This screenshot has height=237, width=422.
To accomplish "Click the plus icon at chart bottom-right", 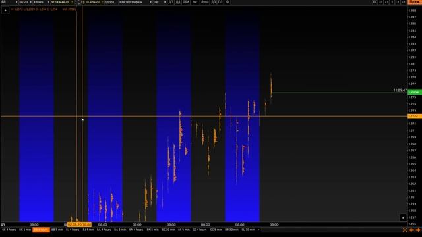I will pyautogui.click(x=403, y=218).
